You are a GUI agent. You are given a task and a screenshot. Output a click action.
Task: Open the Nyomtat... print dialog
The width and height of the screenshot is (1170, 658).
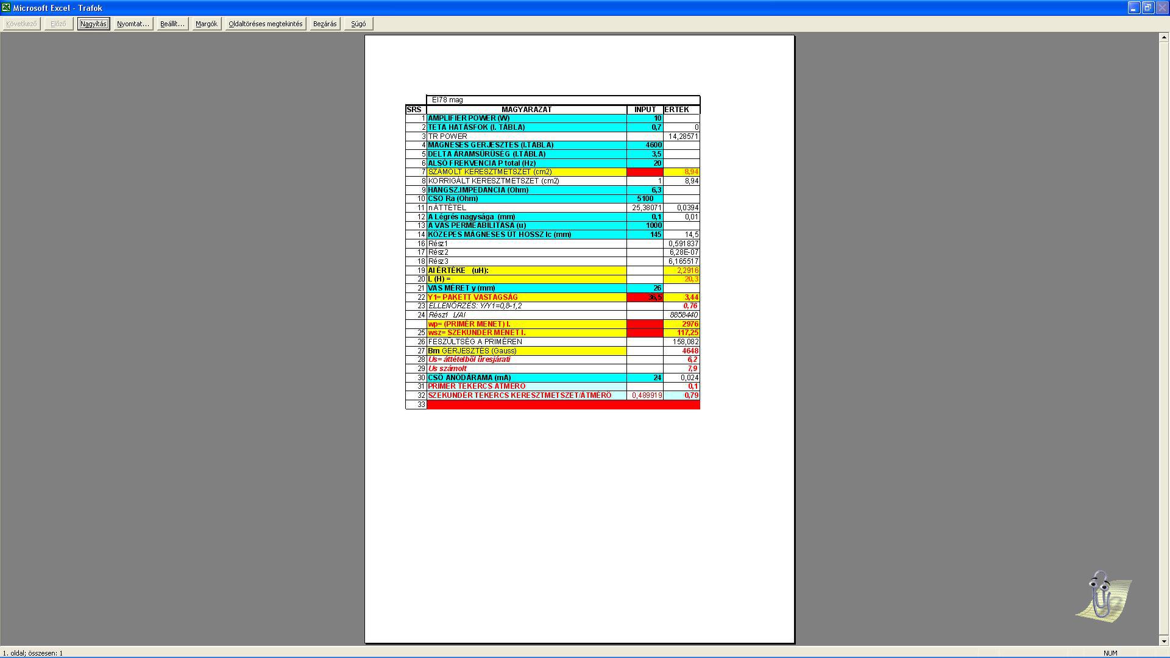click(133, 24)
